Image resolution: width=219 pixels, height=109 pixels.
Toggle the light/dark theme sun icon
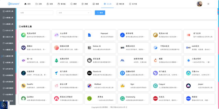tap(208, 4)
